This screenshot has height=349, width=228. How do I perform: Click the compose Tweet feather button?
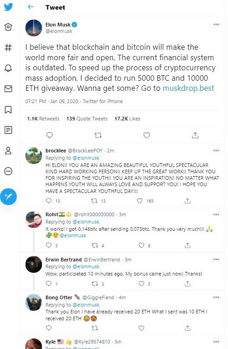pos(9,197)
